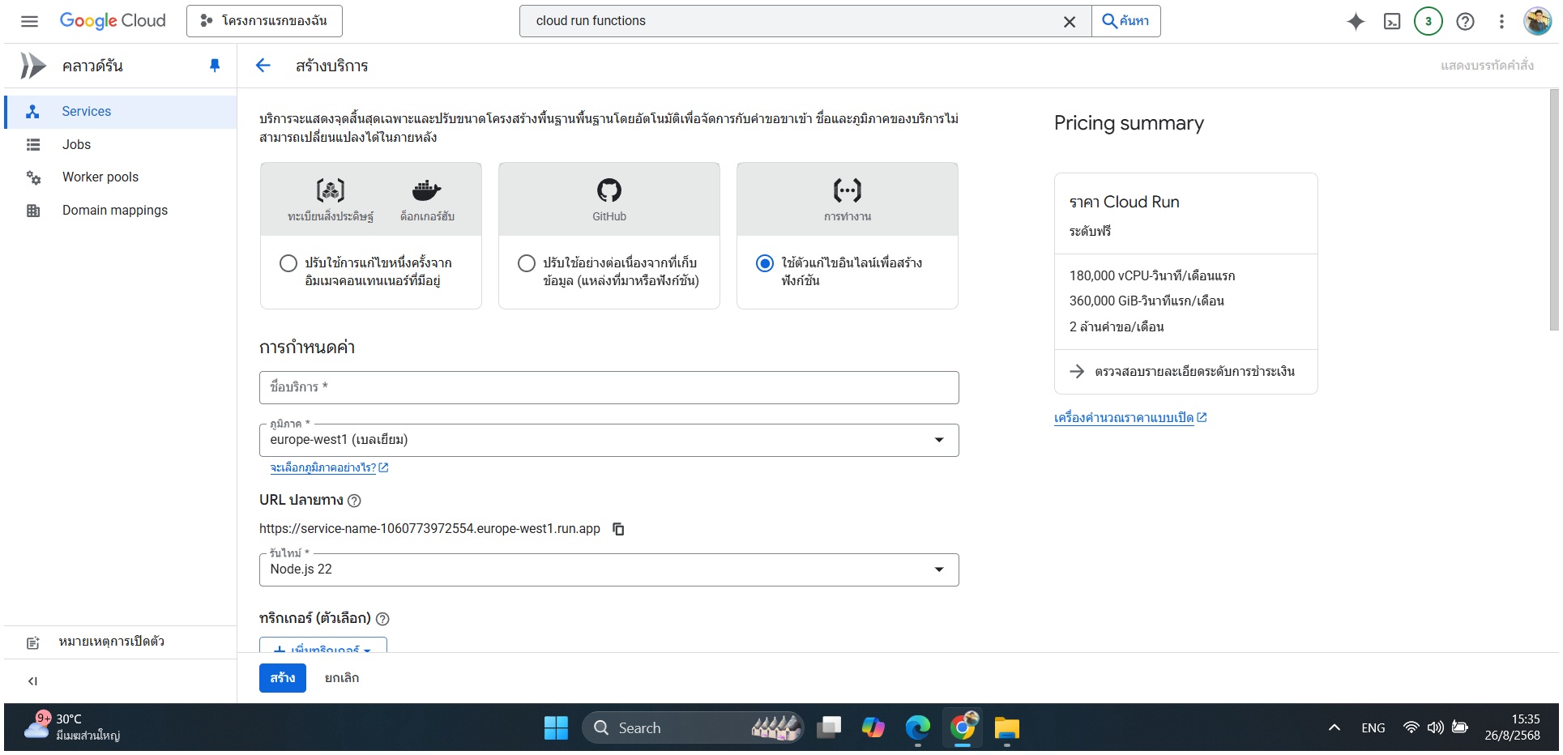1563x755 pixels.
Task: Copy the endpoint URL to clipboard
Action: (618, 529)
